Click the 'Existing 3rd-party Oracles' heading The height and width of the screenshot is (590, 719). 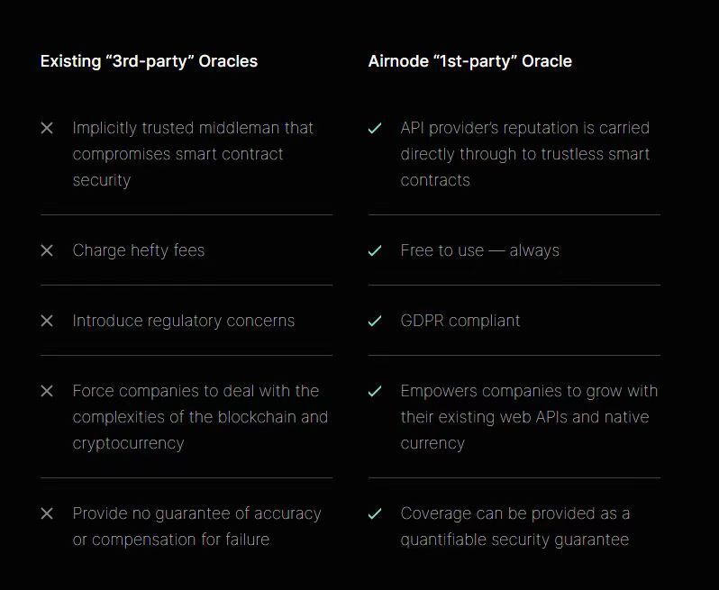pyautogui.click(x=149, y=61)
